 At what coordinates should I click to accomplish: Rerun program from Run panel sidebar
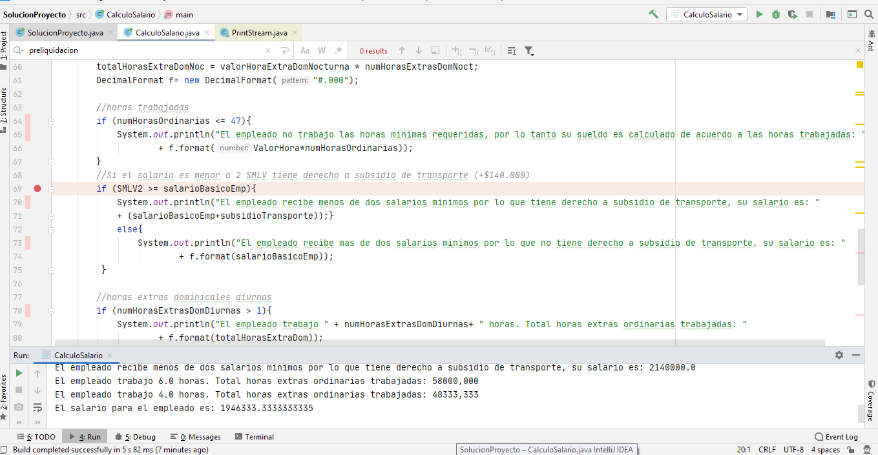[x=19, y=373]
